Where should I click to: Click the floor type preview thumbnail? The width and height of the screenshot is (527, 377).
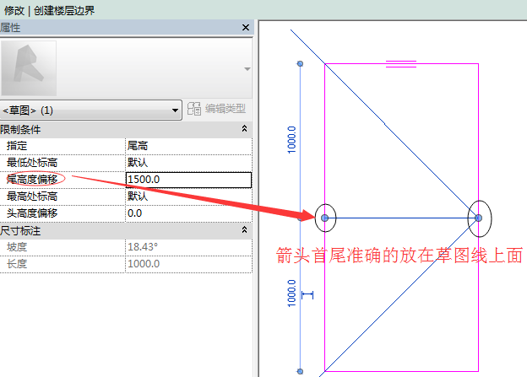30,68
